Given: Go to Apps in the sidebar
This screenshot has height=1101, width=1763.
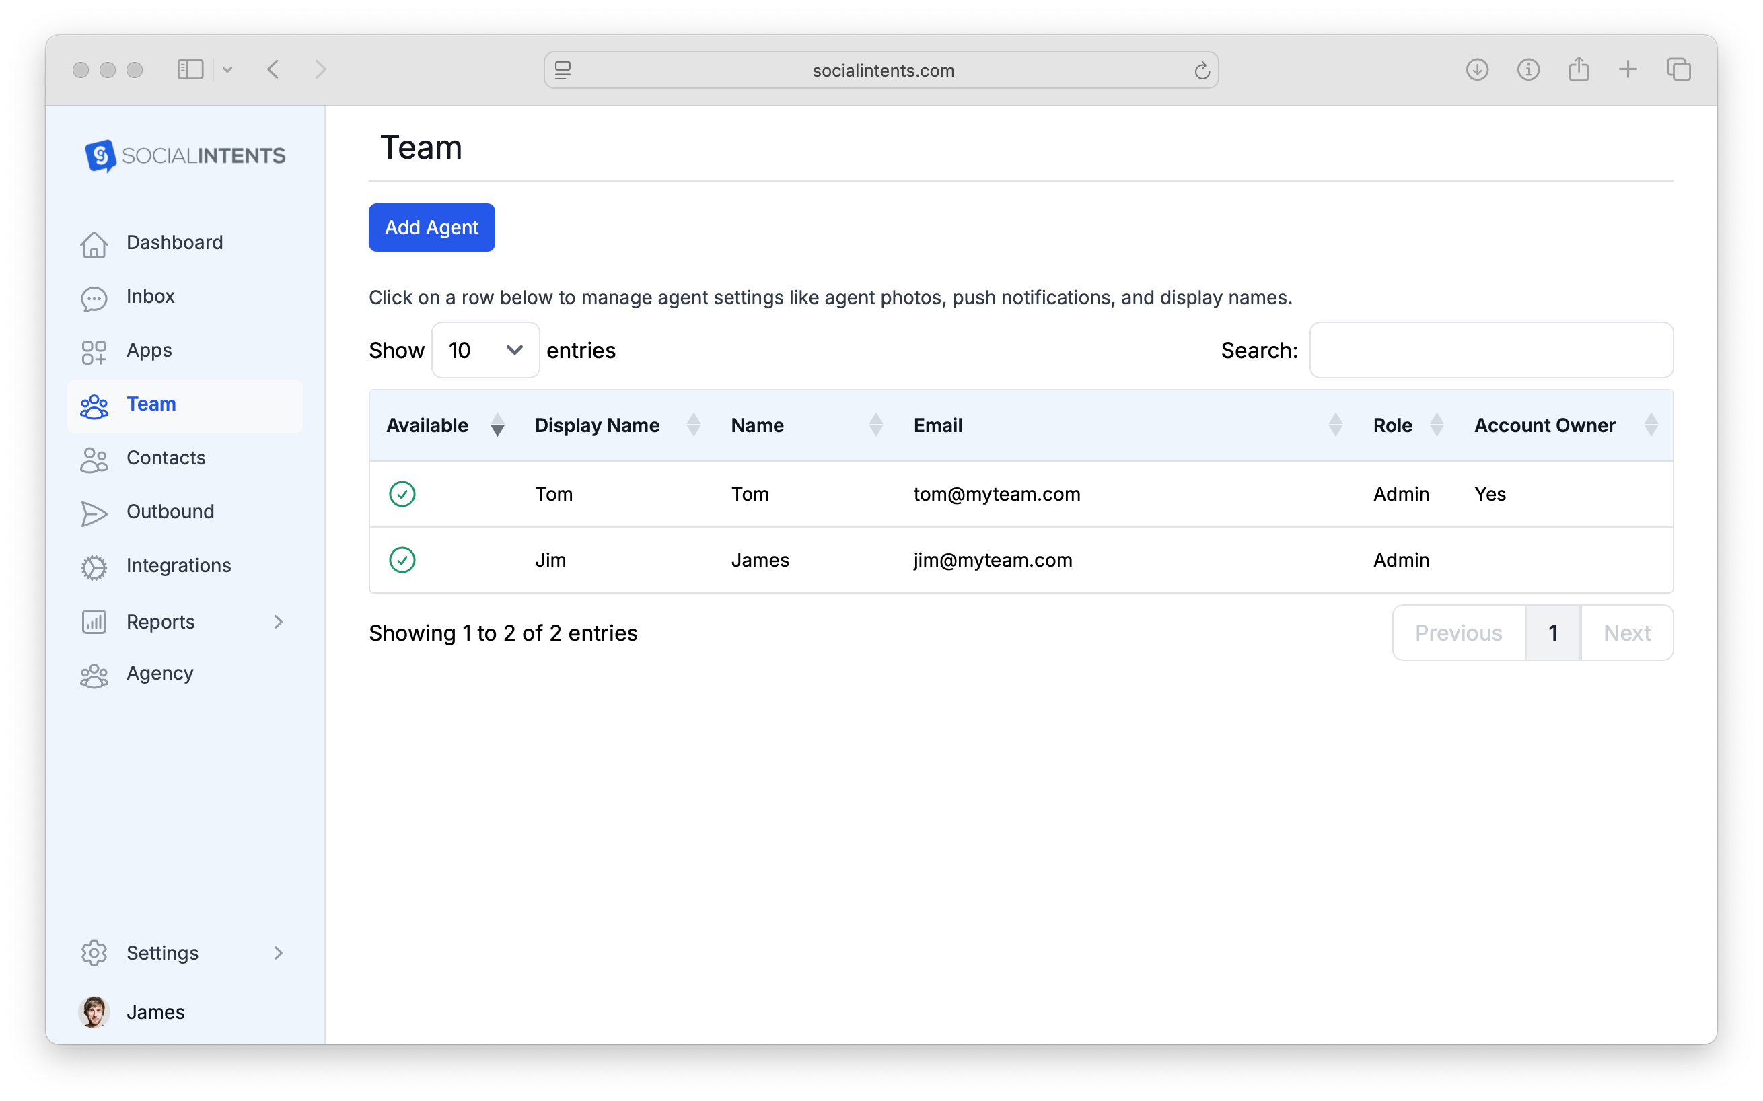Looking at the screenshot, I should [185, 351].
